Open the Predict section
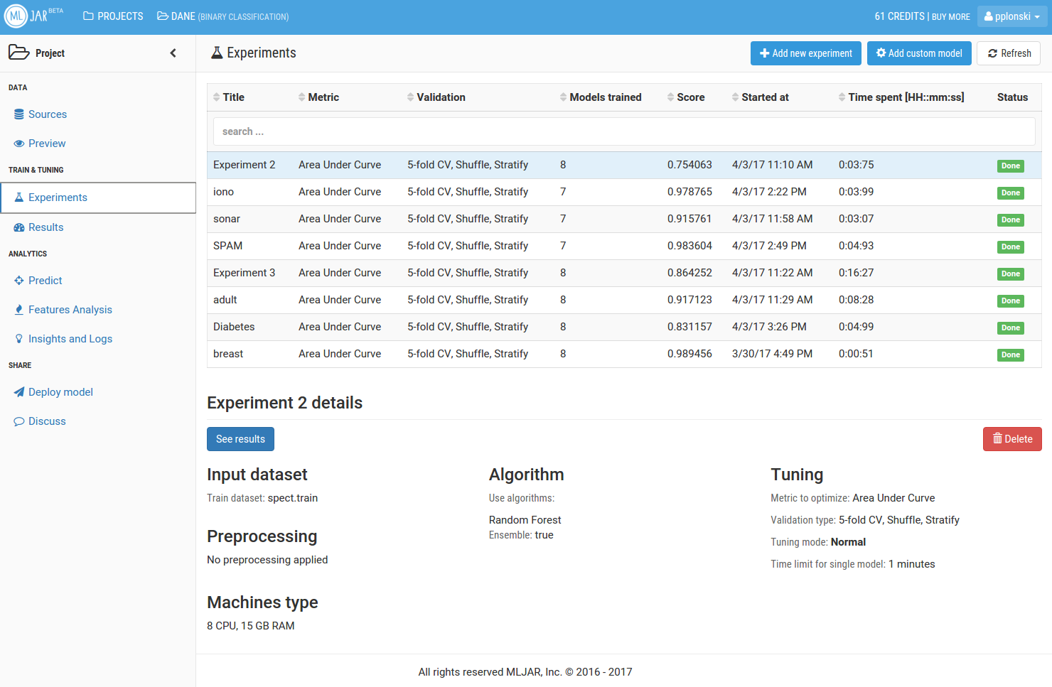This screenshot has width=1052, height=687. pyautogui.click(x=45, y=281)
